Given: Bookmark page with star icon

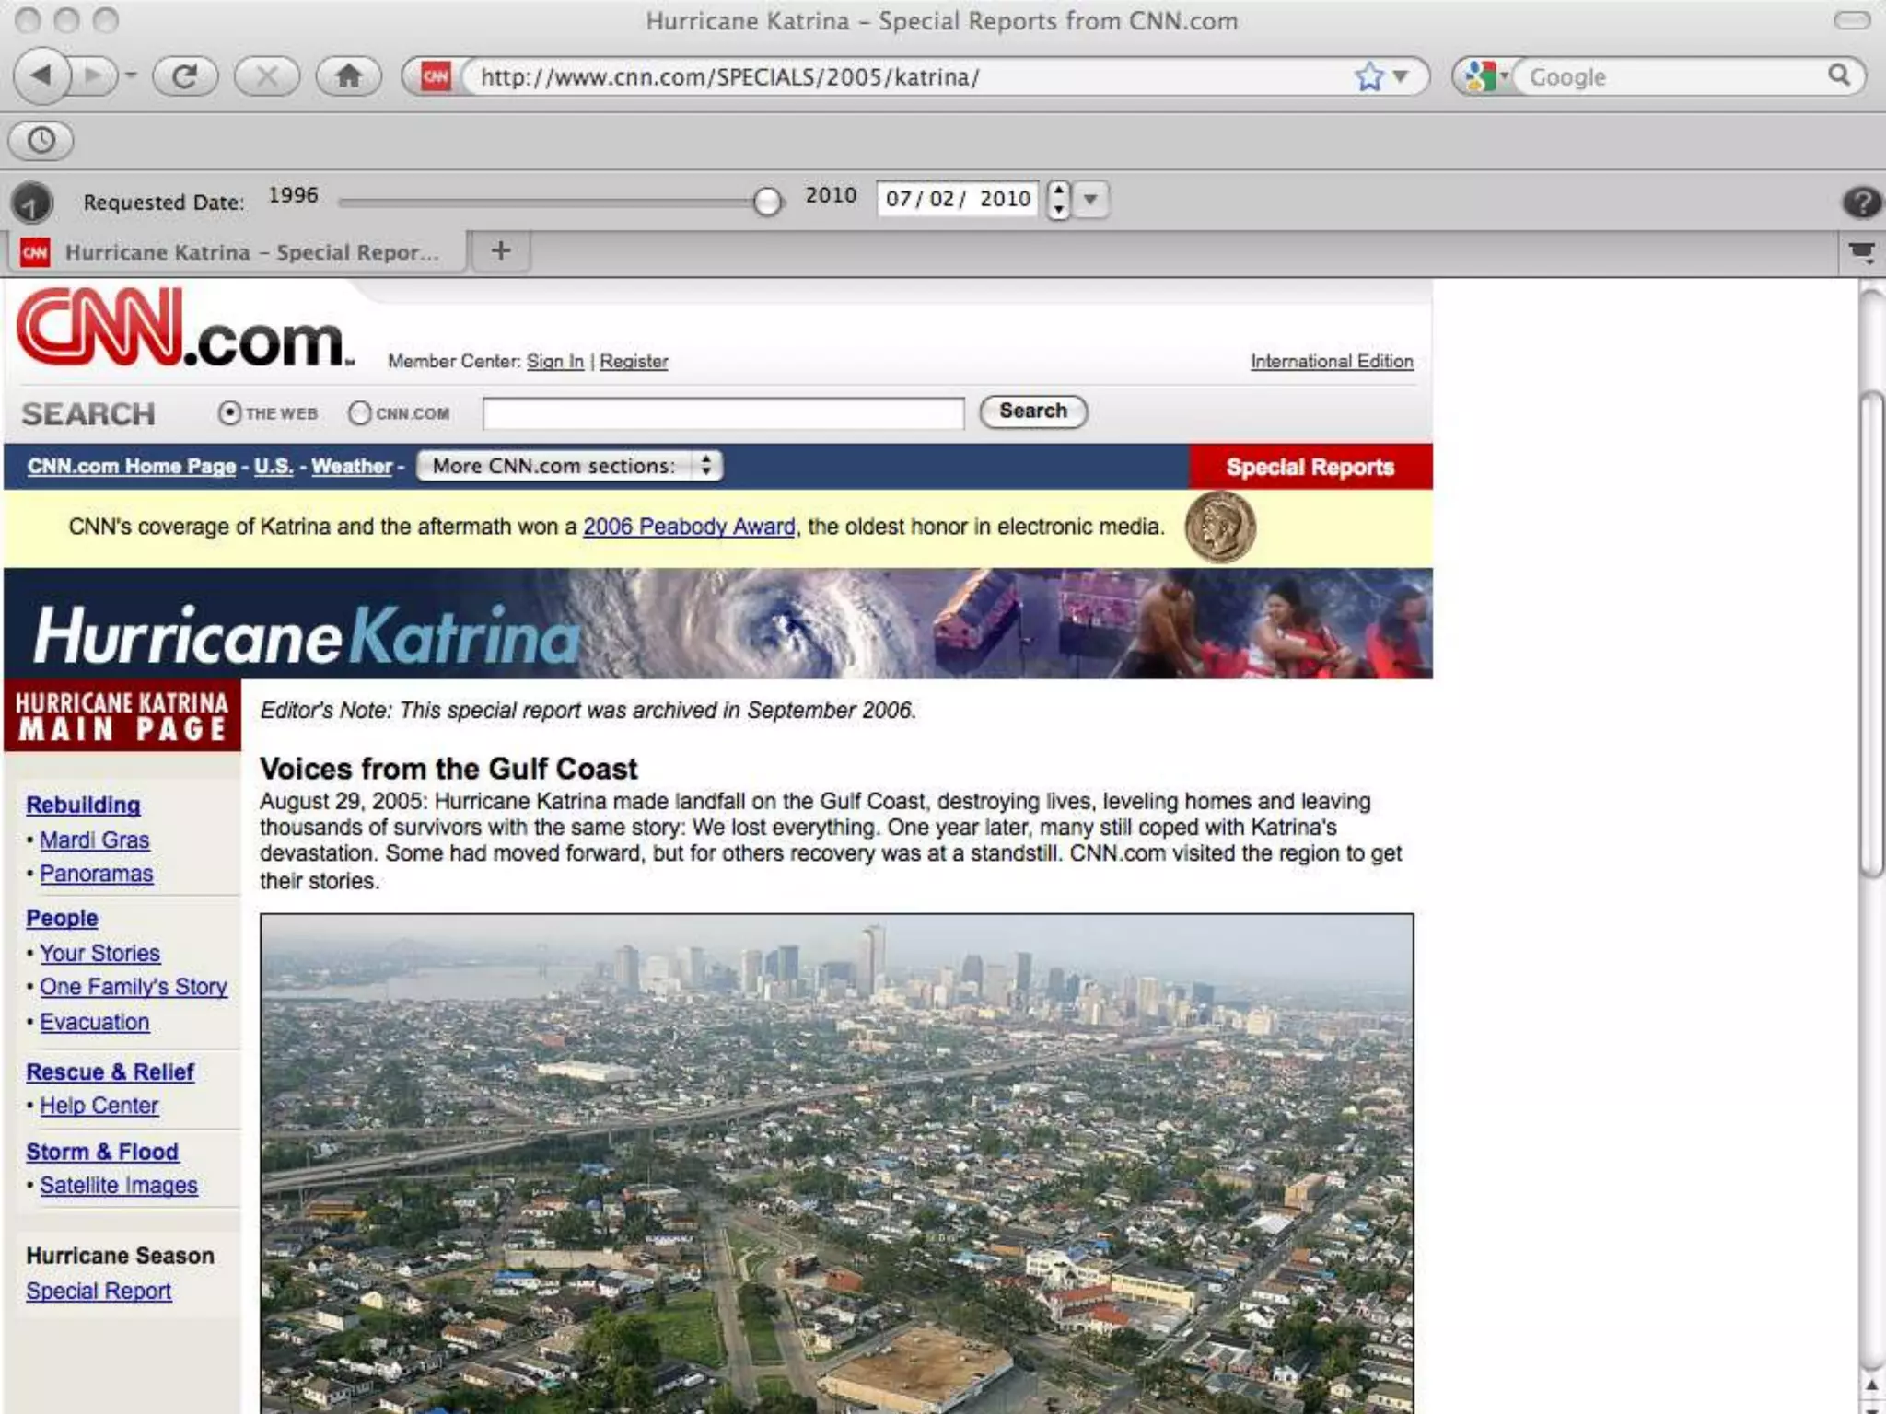Looking at the screenshot, I should coord(1369,76).
